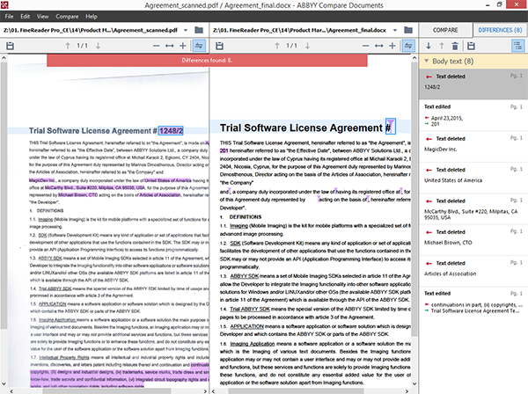Collapse the Body text (8) group
Viewport: 528px width, 394px height.
click(x=425, y=62)
